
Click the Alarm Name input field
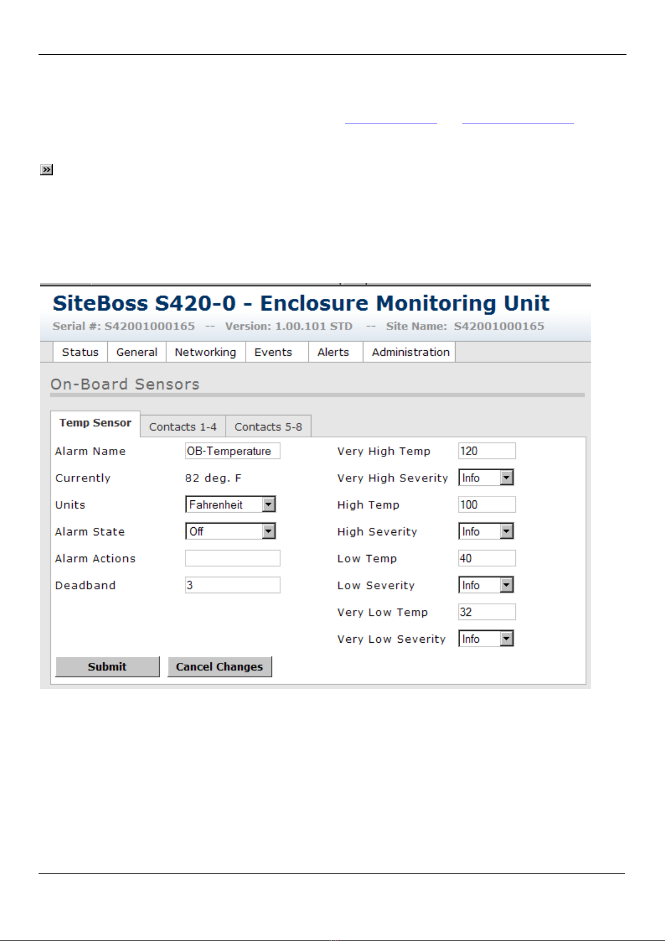tap(232, 451)
